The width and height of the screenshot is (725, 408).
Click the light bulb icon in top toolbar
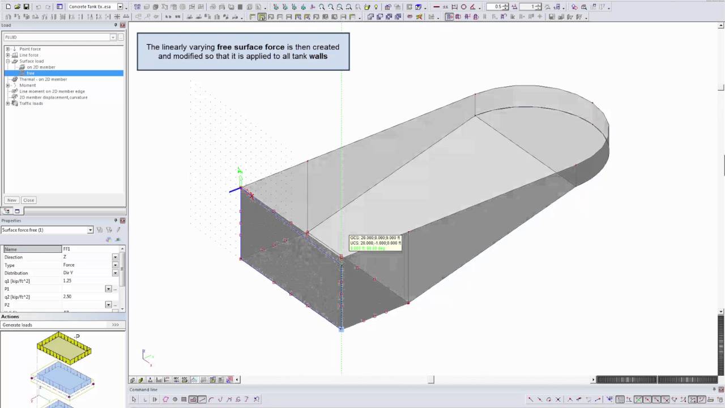point(376,7)
